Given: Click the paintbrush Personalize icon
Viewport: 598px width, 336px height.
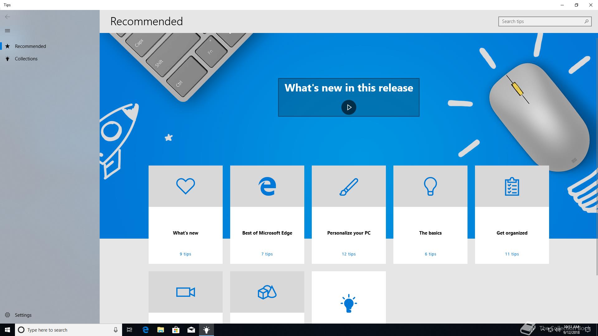Looking at the screenshot, I should pyautogui.click(x=349, y=187).
